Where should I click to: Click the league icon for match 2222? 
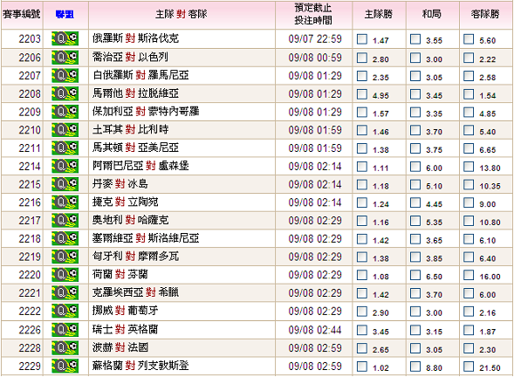pos(65,311)
